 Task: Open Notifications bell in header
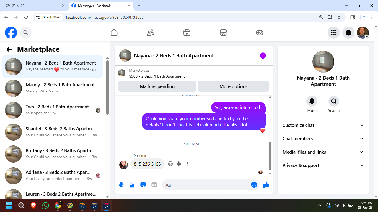pyautogui.click(x=348, y=33)
